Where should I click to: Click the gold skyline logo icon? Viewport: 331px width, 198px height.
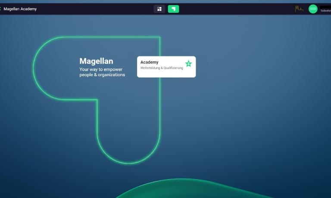[x=299, y=9]
